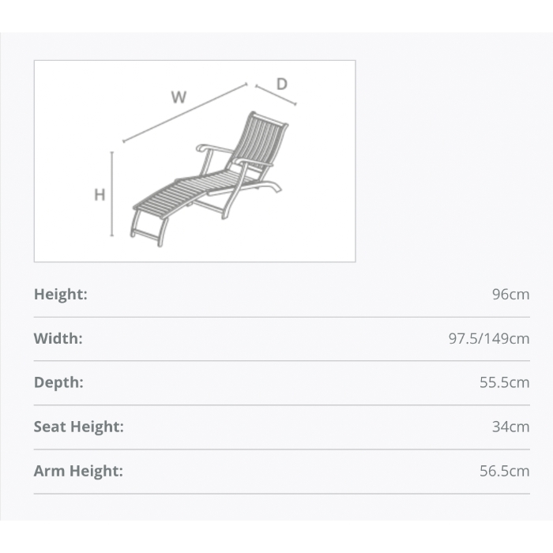Click the short depth measurement line

tap(276, 95)
